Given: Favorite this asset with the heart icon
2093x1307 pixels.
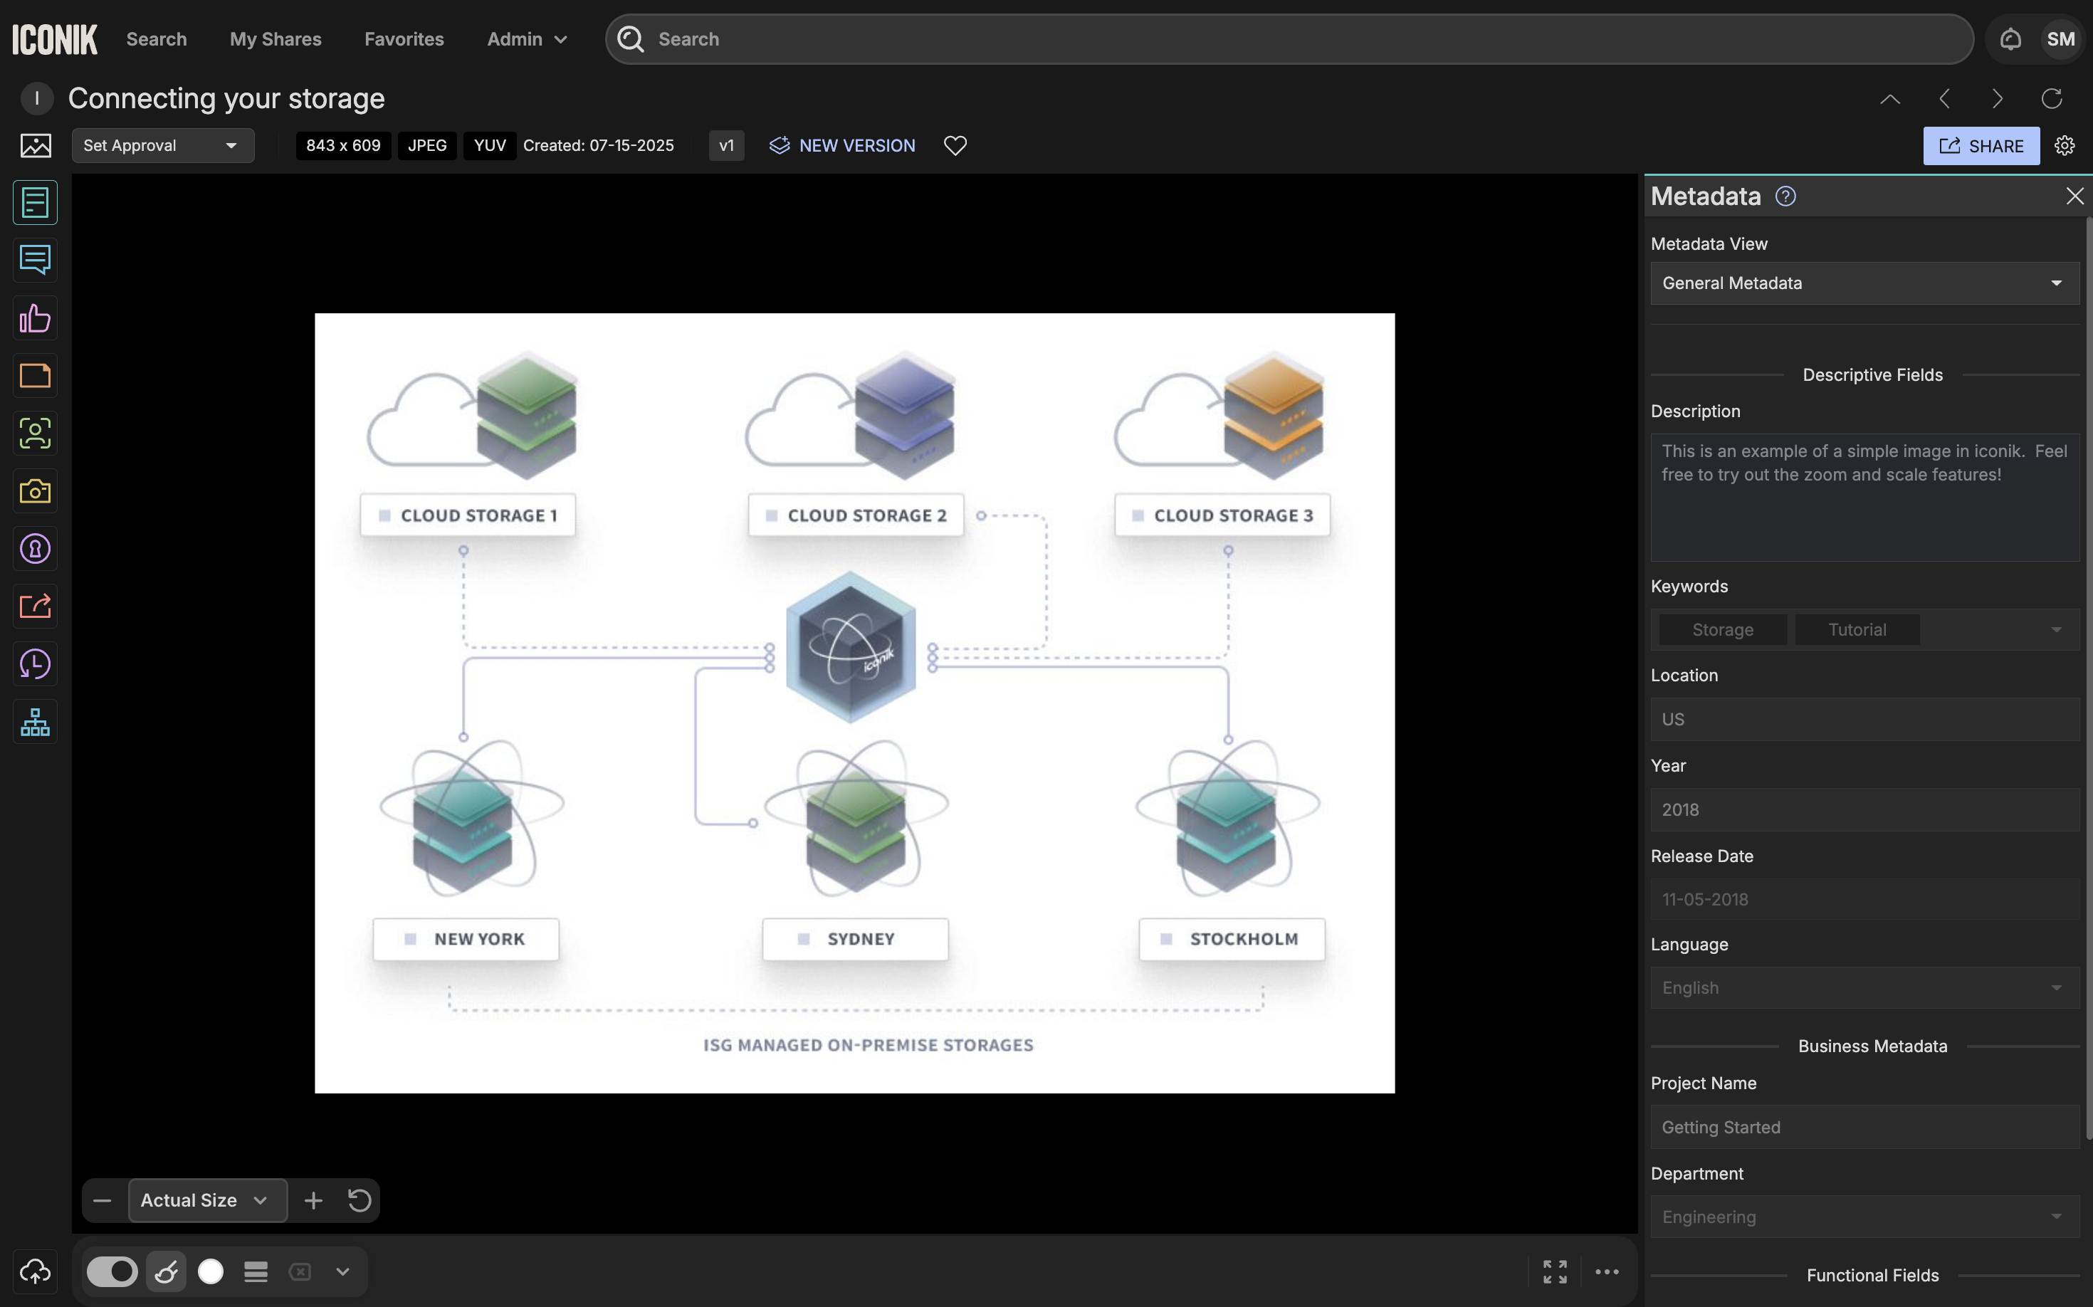Looking at the screenshot, I should (x=955, y=145).
